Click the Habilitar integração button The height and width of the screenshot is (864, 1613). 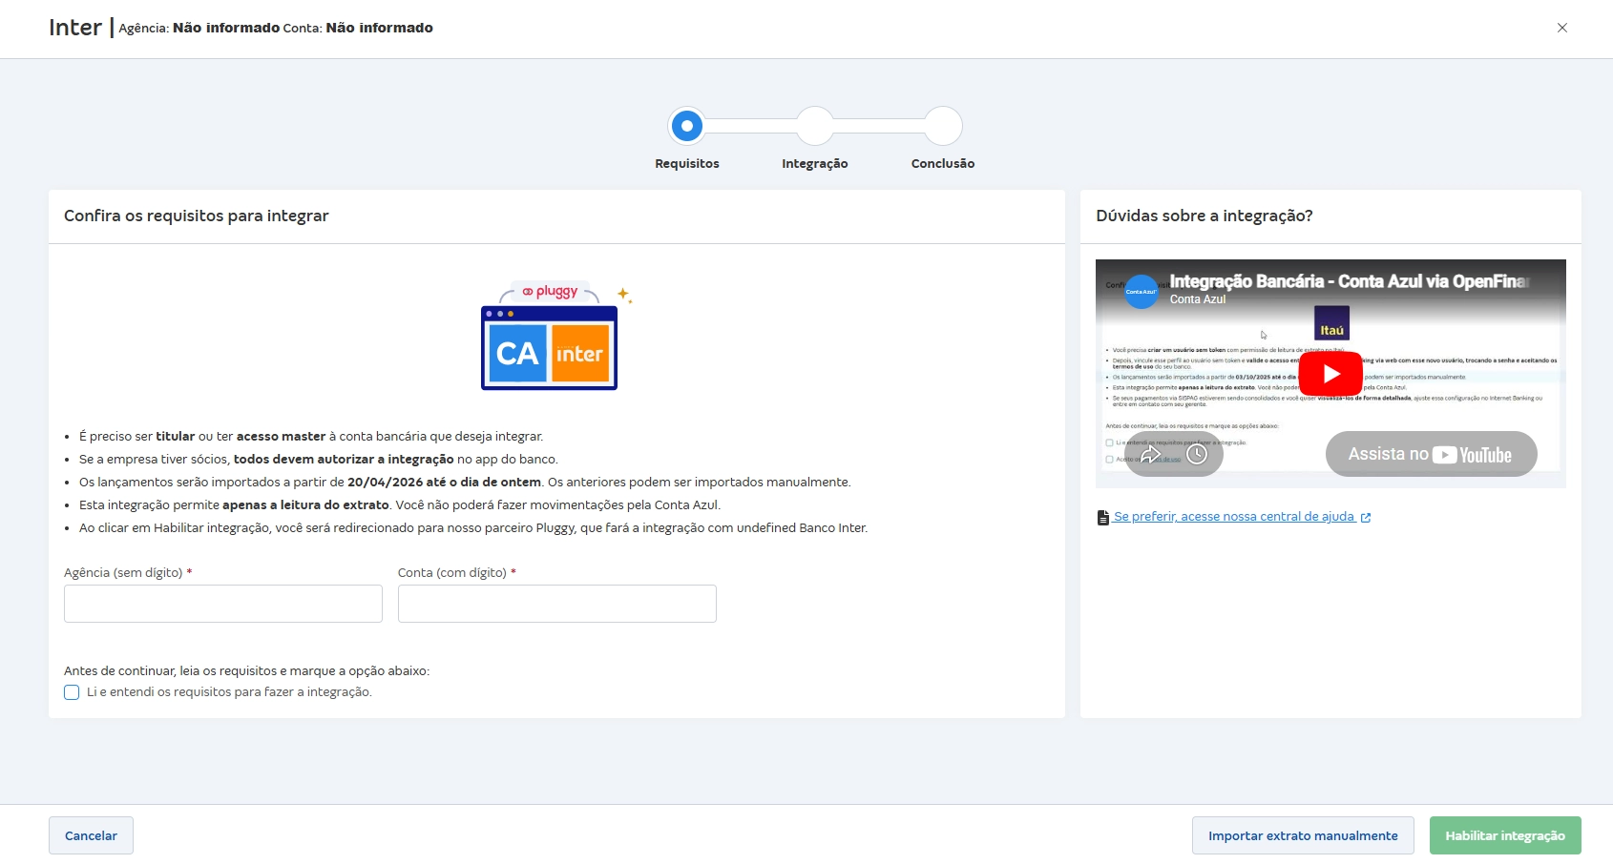point(1505,835)
